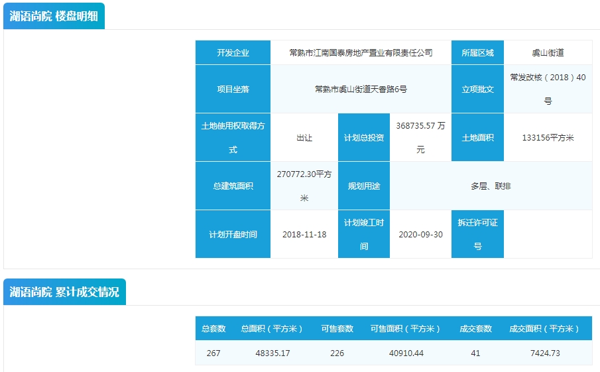Click the 总建筑面积 label cell
This screenshot has height=372, width=600.
point(233,186)
